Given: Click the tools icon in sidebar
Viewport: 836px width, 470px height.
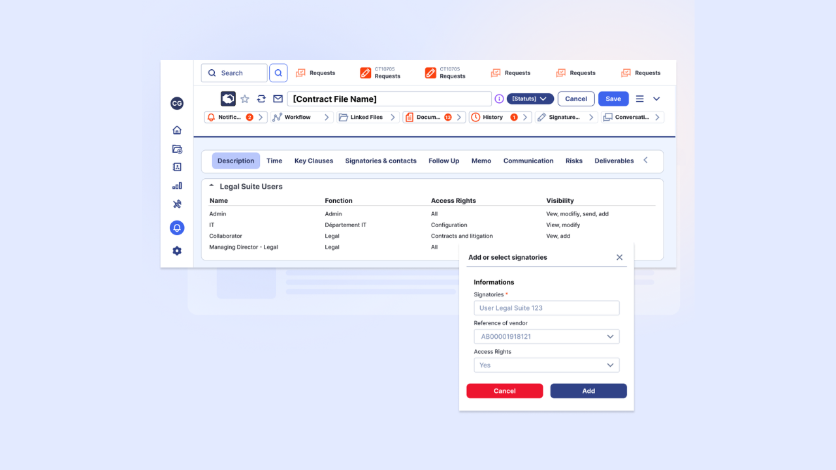Looking at the screenshot, I should point(176,204).
